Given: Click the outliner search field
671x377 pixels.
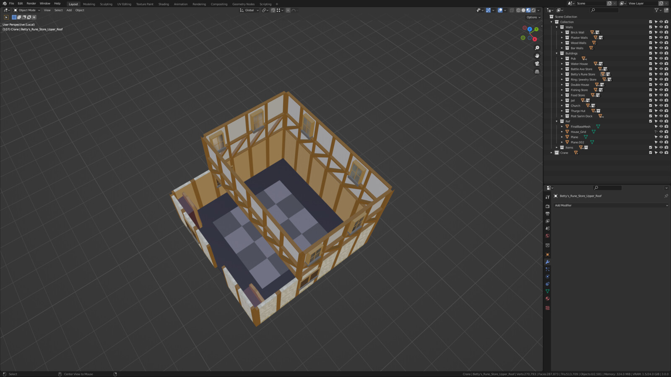Looking at the screenshot, I should [604, 10].
